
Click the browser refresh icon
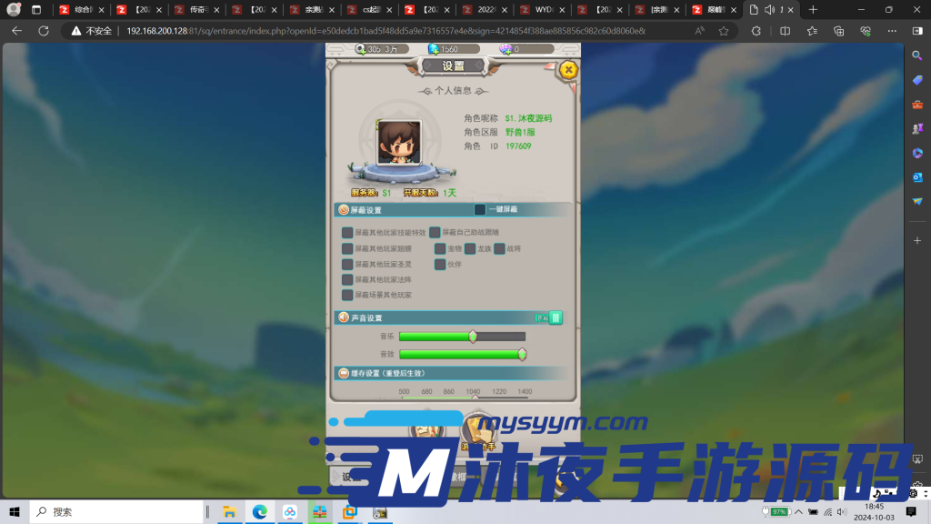coord(42,30)
